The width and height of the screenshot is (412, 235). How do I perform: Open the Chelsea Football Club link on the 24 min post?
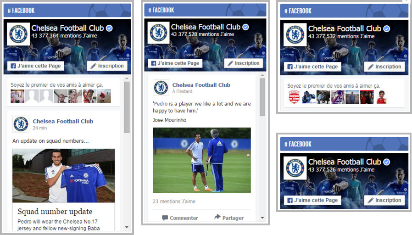click(63, 121)
